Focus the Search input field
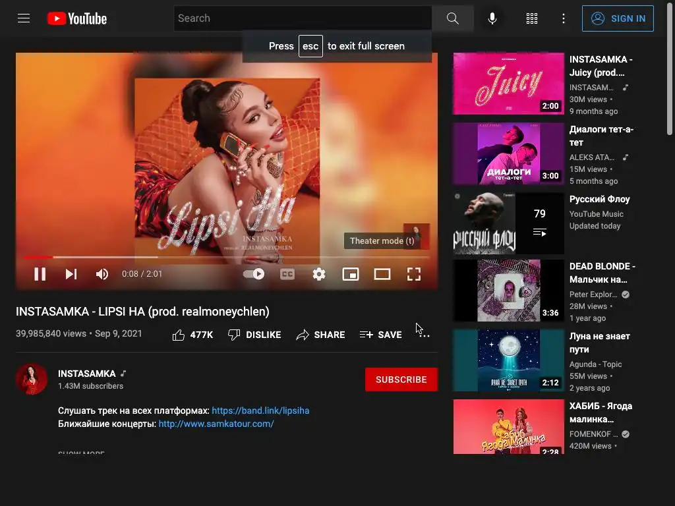 (303, 18)
